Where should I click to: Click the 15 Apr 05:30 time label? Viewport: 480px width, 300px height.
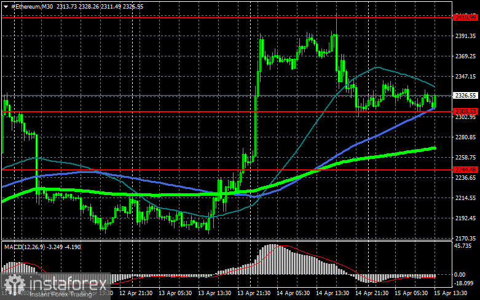tap(411, 293)
